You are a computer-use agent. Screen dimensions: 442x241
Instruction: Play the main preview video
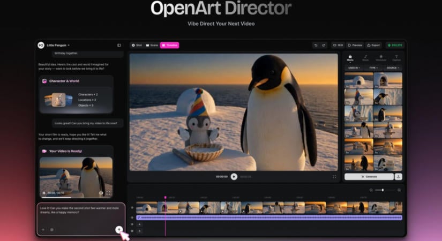click(x=234, y=177)
